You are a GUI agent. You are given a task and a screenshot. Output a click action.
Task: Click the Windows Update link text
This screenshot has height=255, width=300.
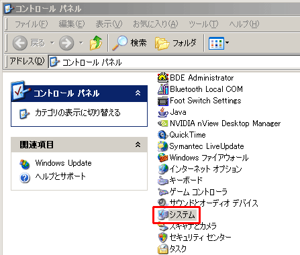(x=63, y=163)
